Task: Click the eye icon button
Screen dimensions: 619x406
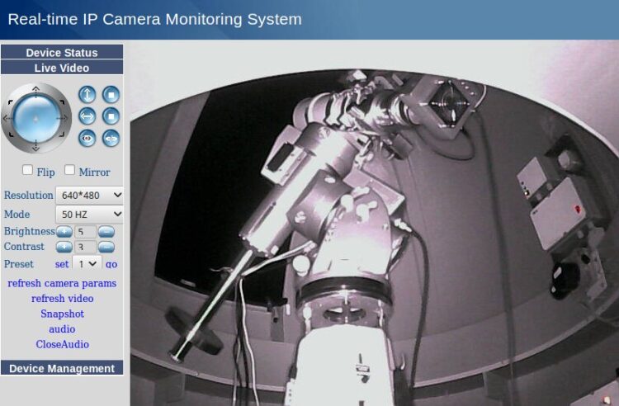Action: pos(87,138)
